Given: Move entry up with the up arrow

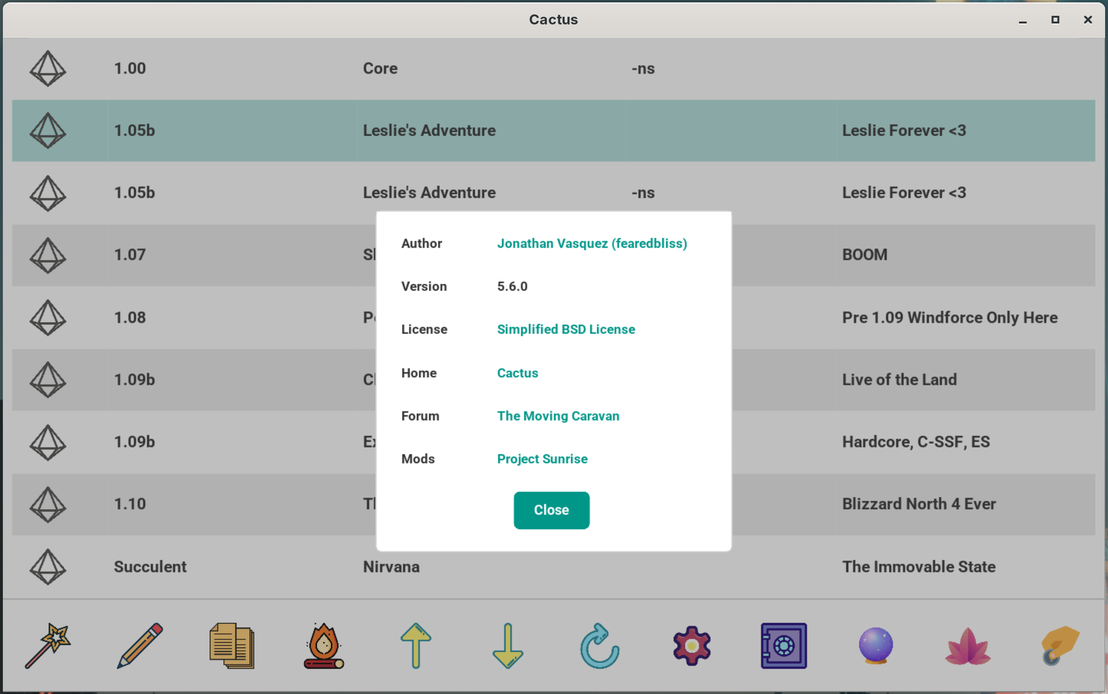Looking at the screenshot, I should [x=415, y=646].
